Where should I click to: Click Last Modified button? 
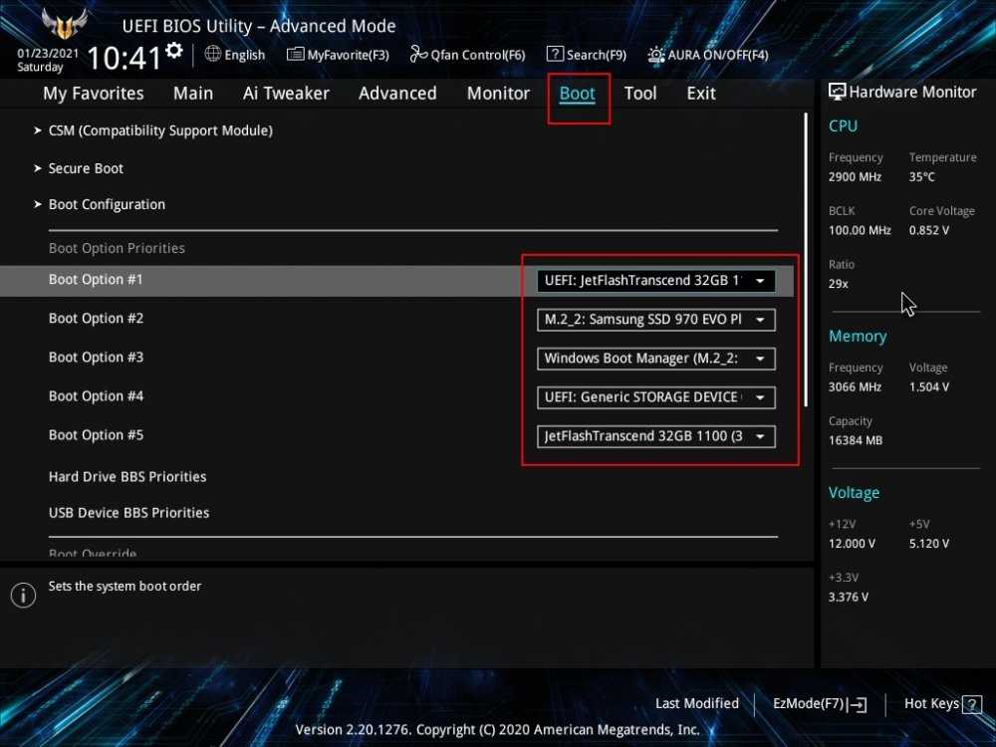pos(696,704)
